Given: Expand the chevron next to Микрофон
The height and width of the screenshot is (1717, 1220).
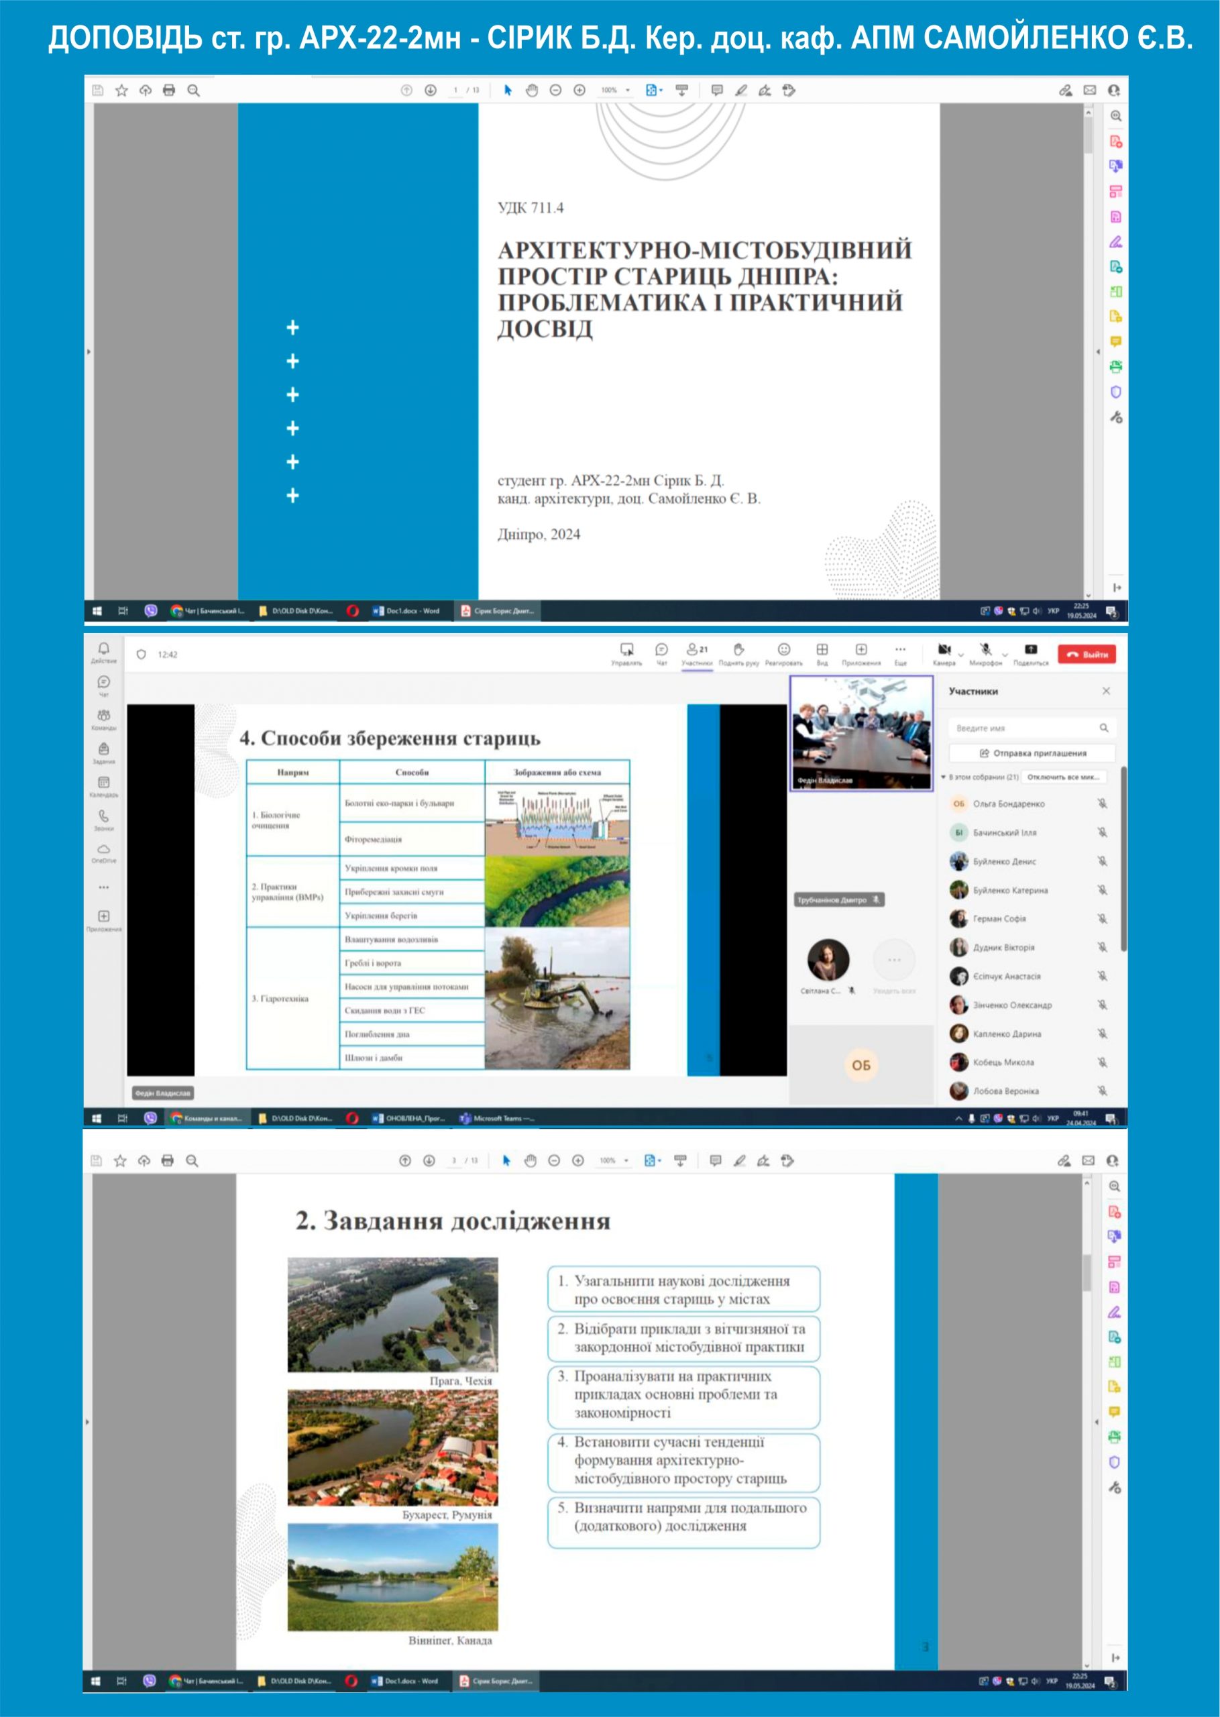Looking at the screenshot, I should coord(1005,655).
